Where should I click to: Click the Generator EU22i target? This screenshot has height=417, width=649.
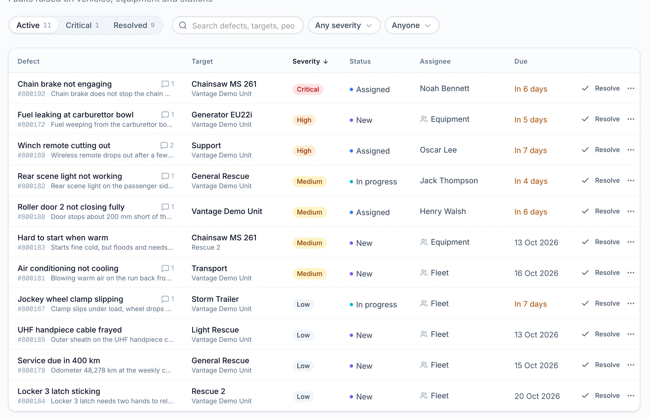[x=222, y=115]
